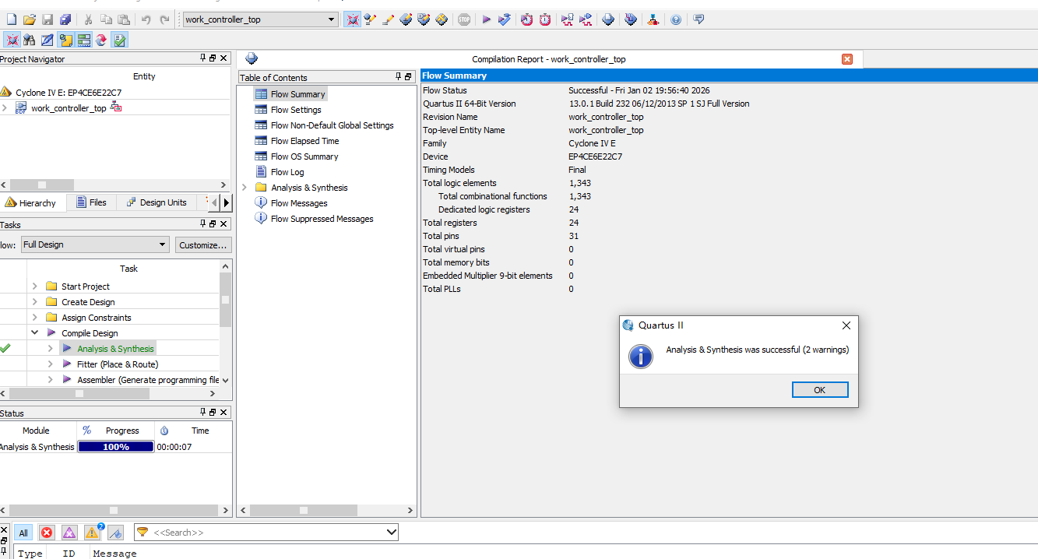This screenshot has width=1038, height=559.
Task: Select work_controller_top in the Entity hierarchy
Action: click(x=69, y=108)
